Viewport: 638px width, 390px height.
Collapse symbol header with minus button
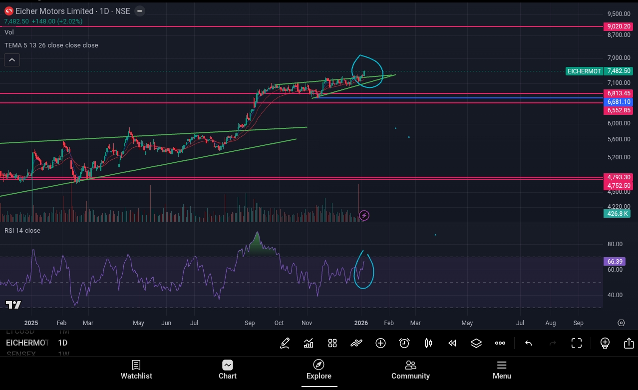pos(140,11)
